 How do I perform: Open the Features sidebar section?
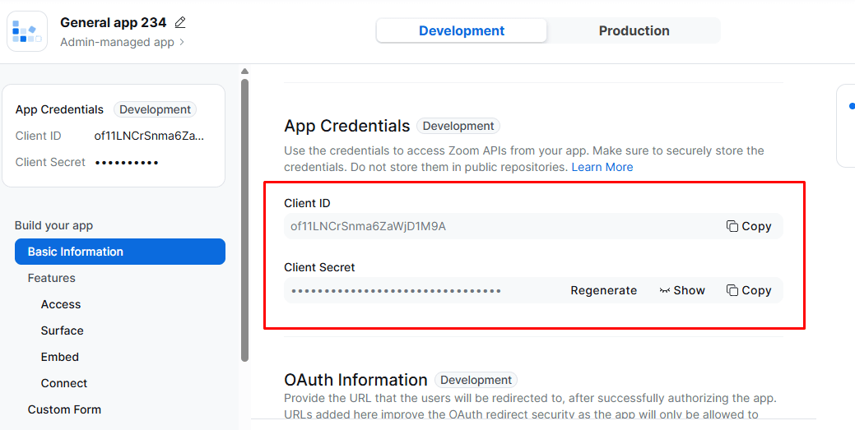pos(52,278)
